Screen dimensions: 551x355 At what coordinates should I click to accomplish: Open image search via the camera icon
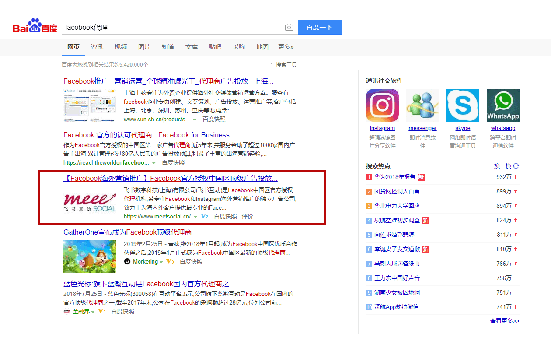pyautogui.click(x=289, y=27)
